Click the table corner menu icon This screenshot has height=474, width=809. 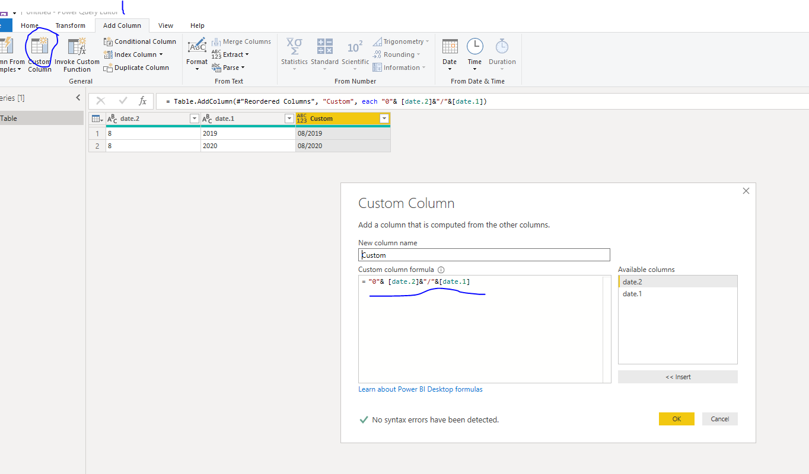click(x=97, y=118)
